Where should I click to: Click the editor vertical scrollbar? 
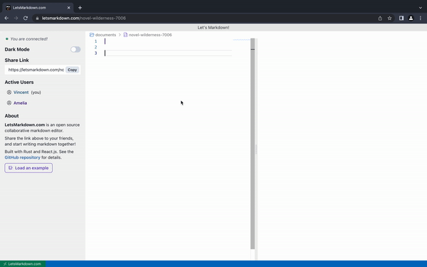253,144
